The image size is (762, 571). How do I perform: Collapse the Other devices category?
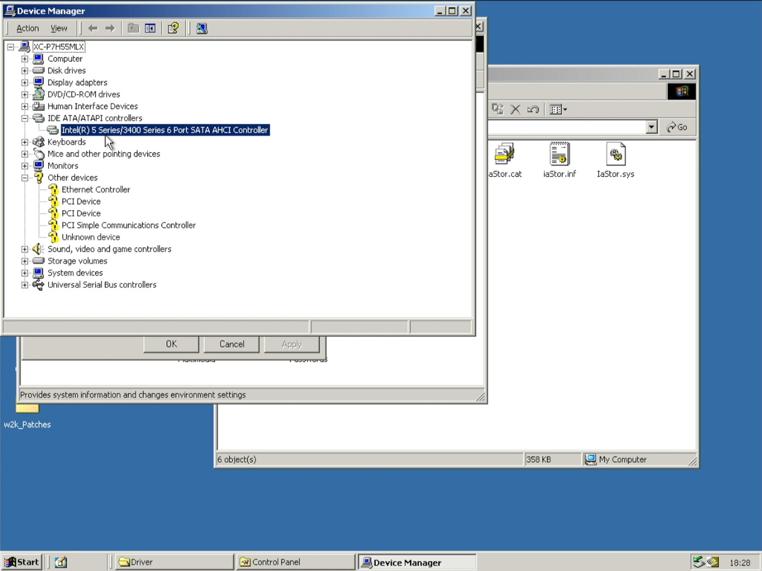click(25, 178)
